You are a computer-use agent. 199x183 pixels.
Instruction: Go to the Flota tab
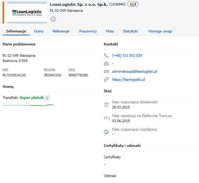(x=109, y=31)
